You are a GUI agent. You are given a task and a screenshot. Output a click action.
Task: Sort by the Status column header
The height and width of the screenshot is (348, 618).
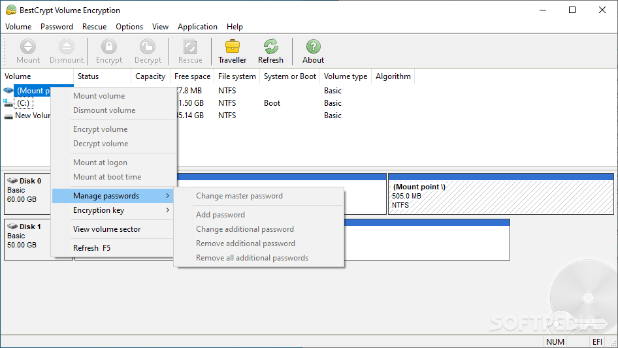click(102, 76)
